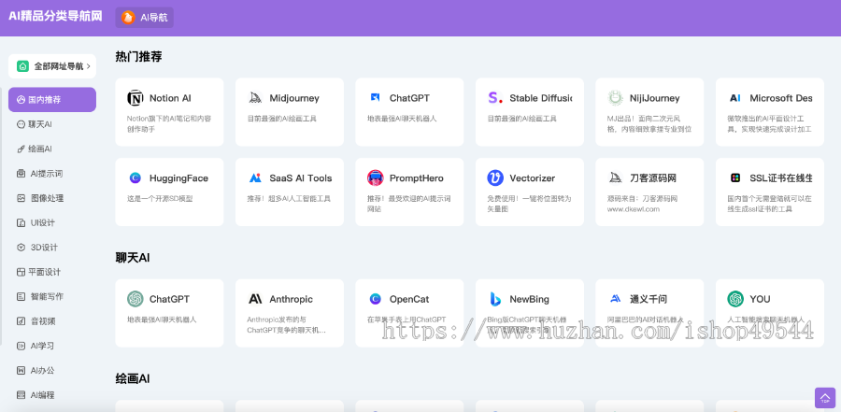Jump to top with the TOP button
841x412 pixels.
tap(825, 397)
